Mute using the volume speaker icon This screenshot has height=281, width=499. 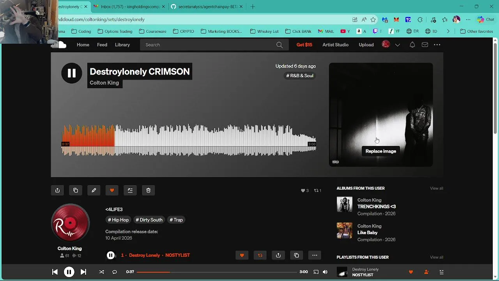326,272
